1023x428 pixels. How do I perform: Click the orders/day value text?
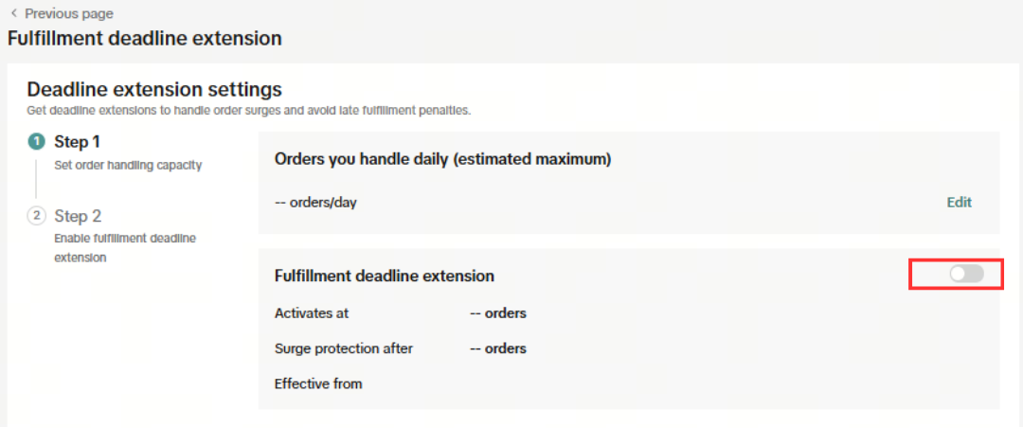pos(315,203)
